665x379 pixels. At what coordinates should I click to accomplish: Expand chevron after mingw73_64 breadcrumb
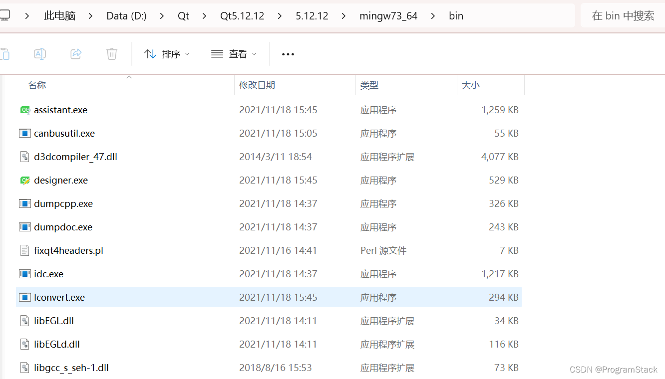(x=433, y=16)
